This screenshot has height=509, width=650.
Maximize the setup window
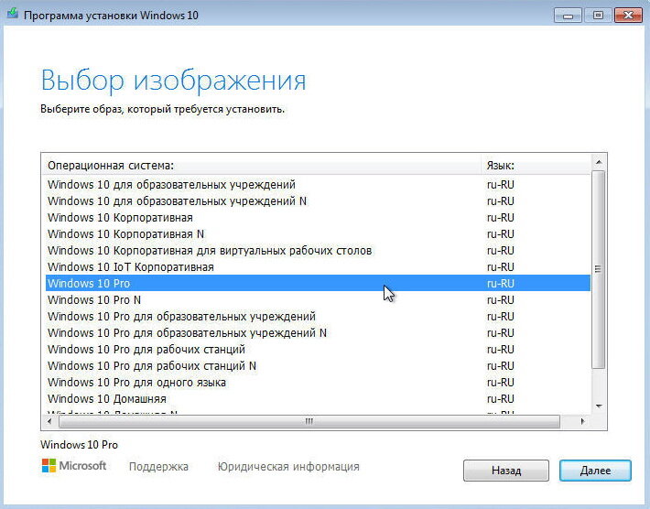click(598, 16)
